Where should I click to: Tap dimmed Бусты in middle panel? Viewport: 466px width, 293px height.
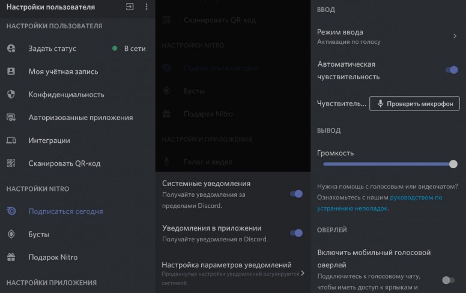tap(194, 91)
